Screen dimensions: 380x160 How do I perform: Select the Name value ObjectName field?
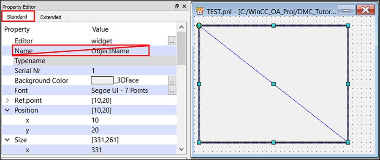click(x=110, y=51)
